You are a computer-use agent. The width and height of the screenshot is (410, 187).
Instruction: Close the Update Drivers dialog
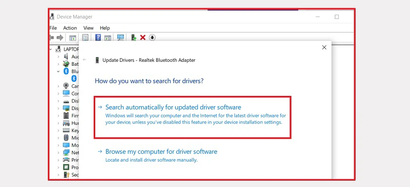point(324,47)
